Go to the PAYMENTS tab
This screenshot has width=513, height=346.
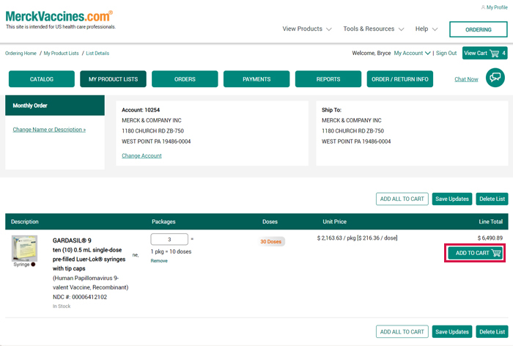[x=256, y=79]
